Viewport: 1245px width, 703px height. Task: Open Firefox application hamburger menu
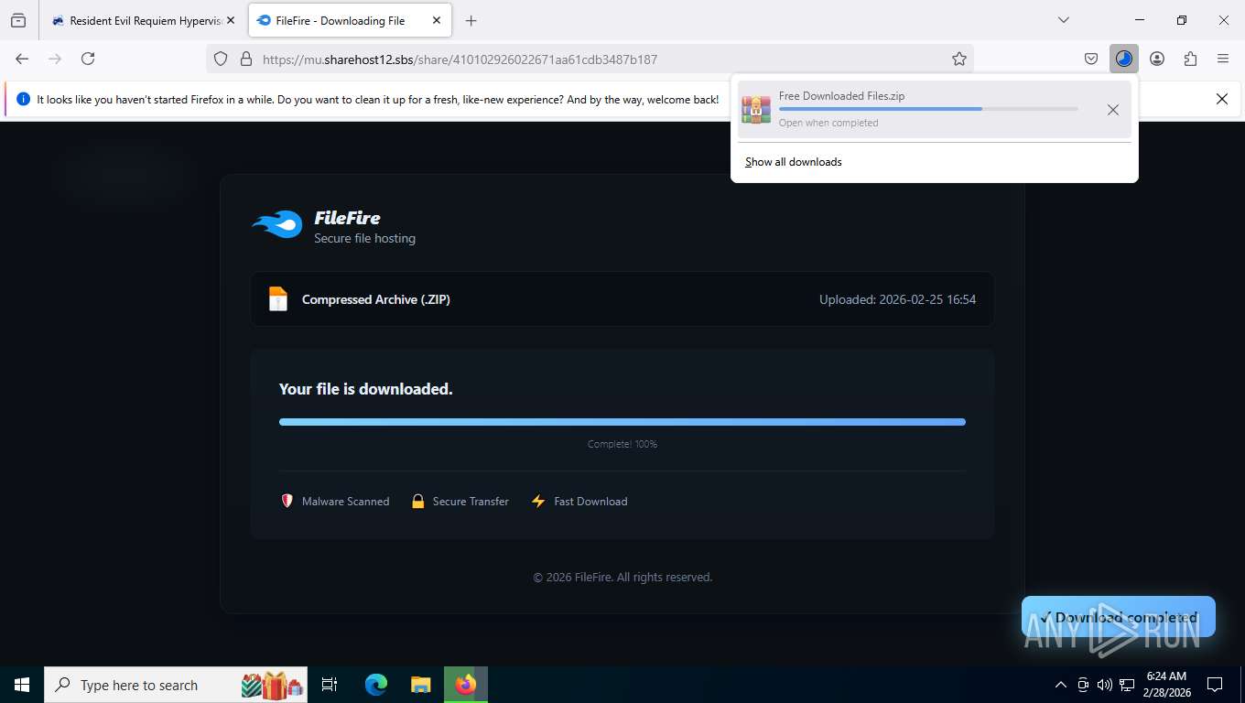tap(1223, 59)
